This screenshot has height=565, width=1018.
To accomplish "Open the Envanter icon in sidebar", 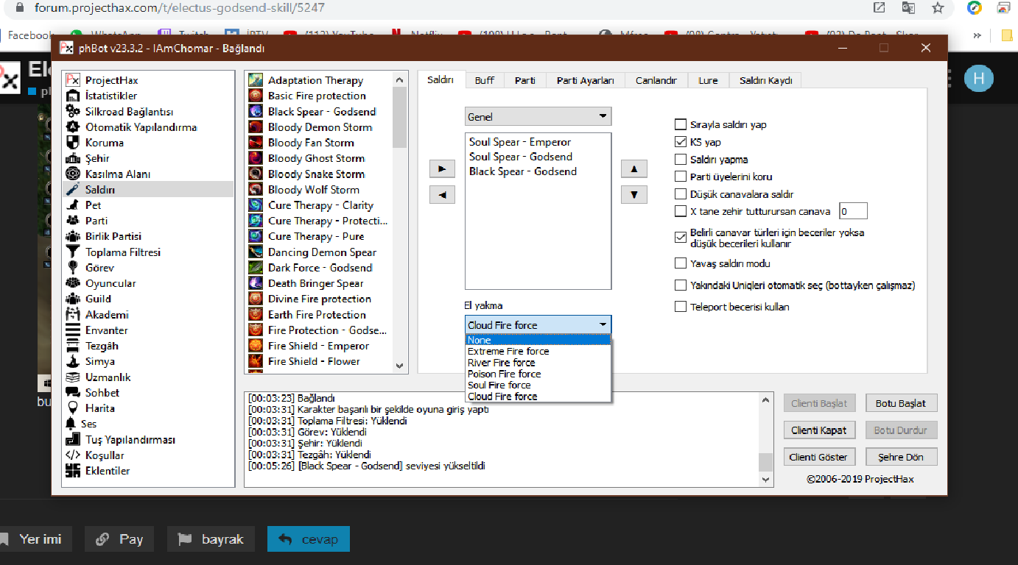I will tap(73, 330).
